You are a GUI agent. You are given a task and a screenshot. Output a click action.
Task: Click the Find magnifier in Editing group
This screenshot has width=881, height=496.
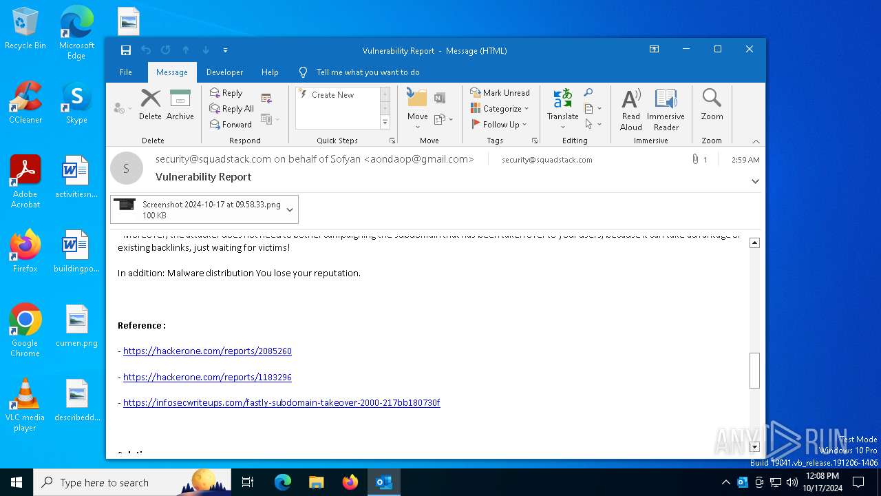click(588, 93)
